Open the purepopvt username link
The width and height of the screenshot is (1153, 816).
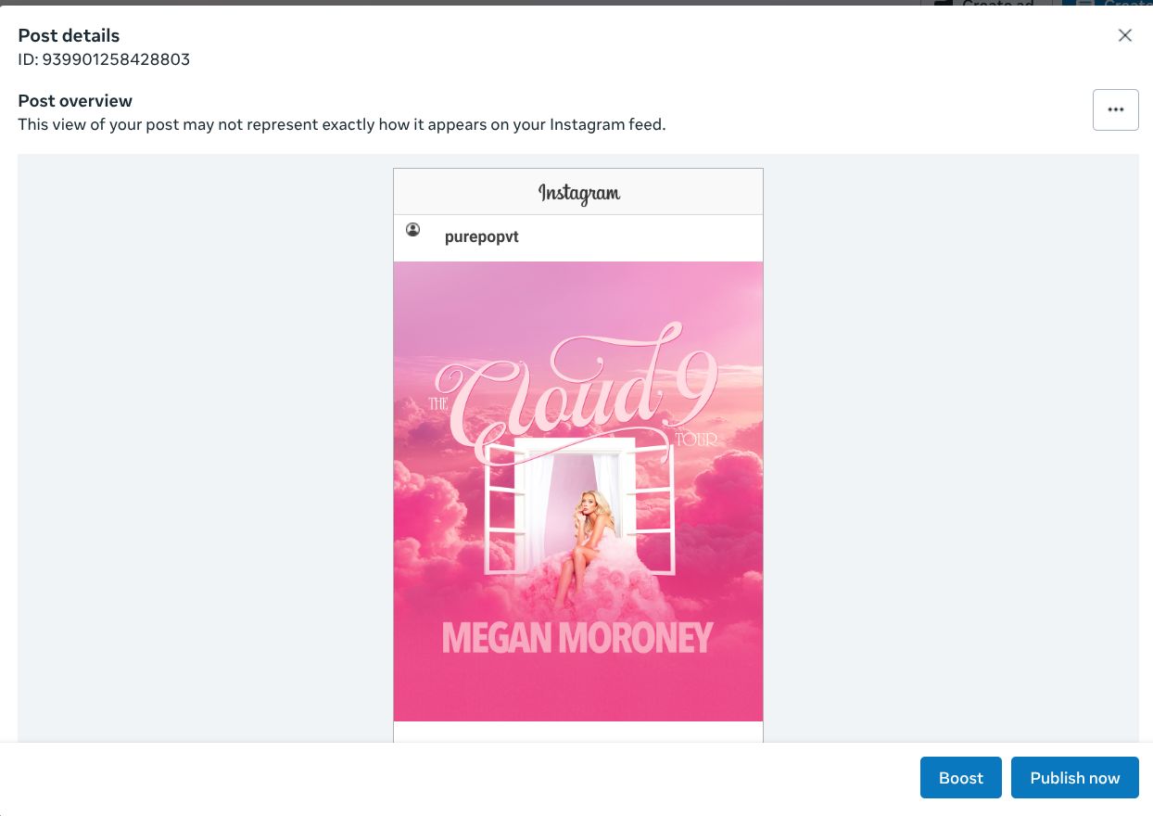[x=481, y=236]
